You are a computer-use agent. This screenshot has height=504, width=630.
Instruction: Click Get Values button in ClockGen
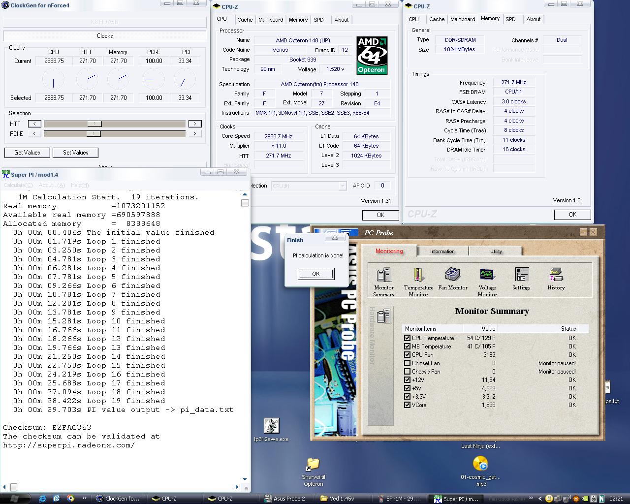point(27,153)
